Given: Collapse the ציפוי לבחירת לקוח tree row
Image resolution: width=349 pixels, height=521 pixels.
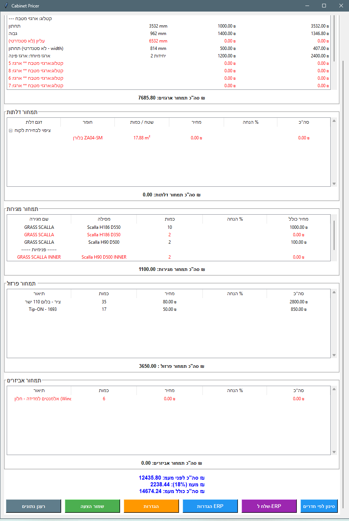Looking at the screenshot, I should pyautogui.click(x=11, y=130).
